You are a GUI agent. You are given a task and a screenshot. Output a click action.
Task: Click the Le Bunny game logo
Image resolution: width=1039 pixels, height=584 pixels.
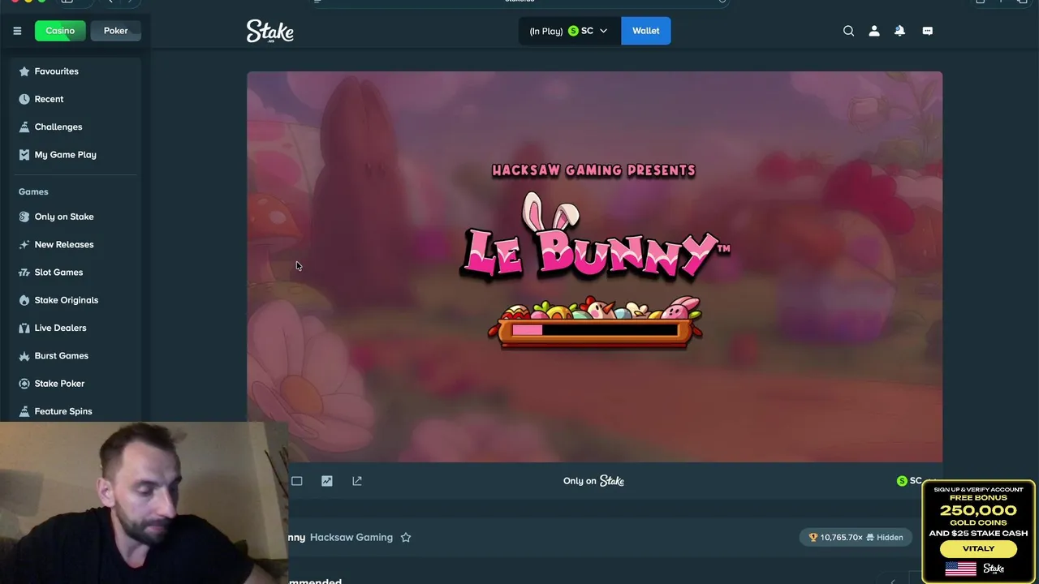tap(594, 237)
